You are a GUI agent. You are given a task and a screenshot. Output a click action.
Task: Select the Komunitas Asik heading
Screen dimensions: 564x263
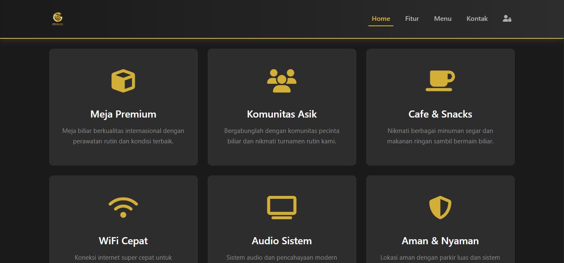tap(282, 114)
